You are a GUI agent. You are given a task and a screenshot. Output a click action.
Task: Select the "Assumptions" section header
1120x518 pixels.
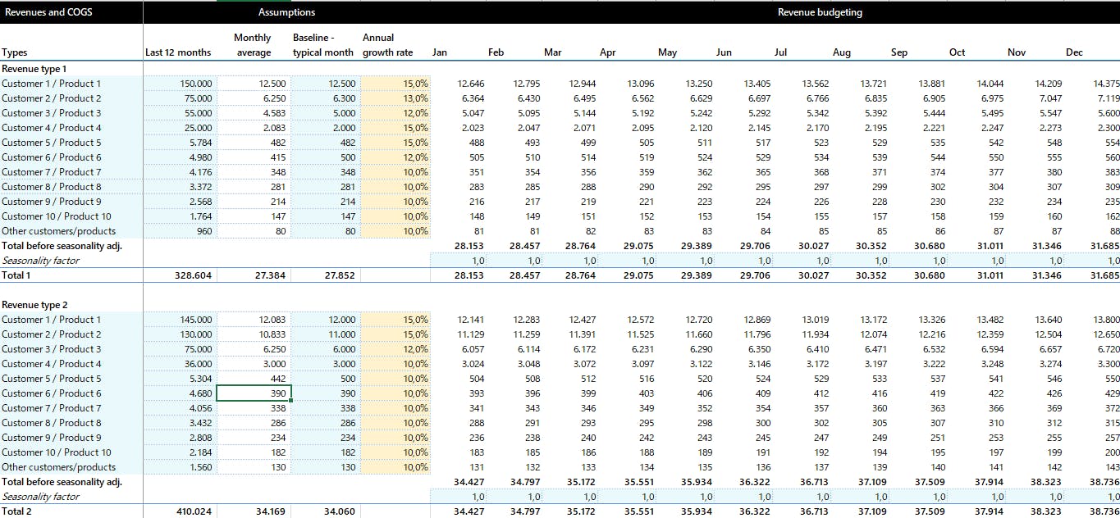coord(286,12)
